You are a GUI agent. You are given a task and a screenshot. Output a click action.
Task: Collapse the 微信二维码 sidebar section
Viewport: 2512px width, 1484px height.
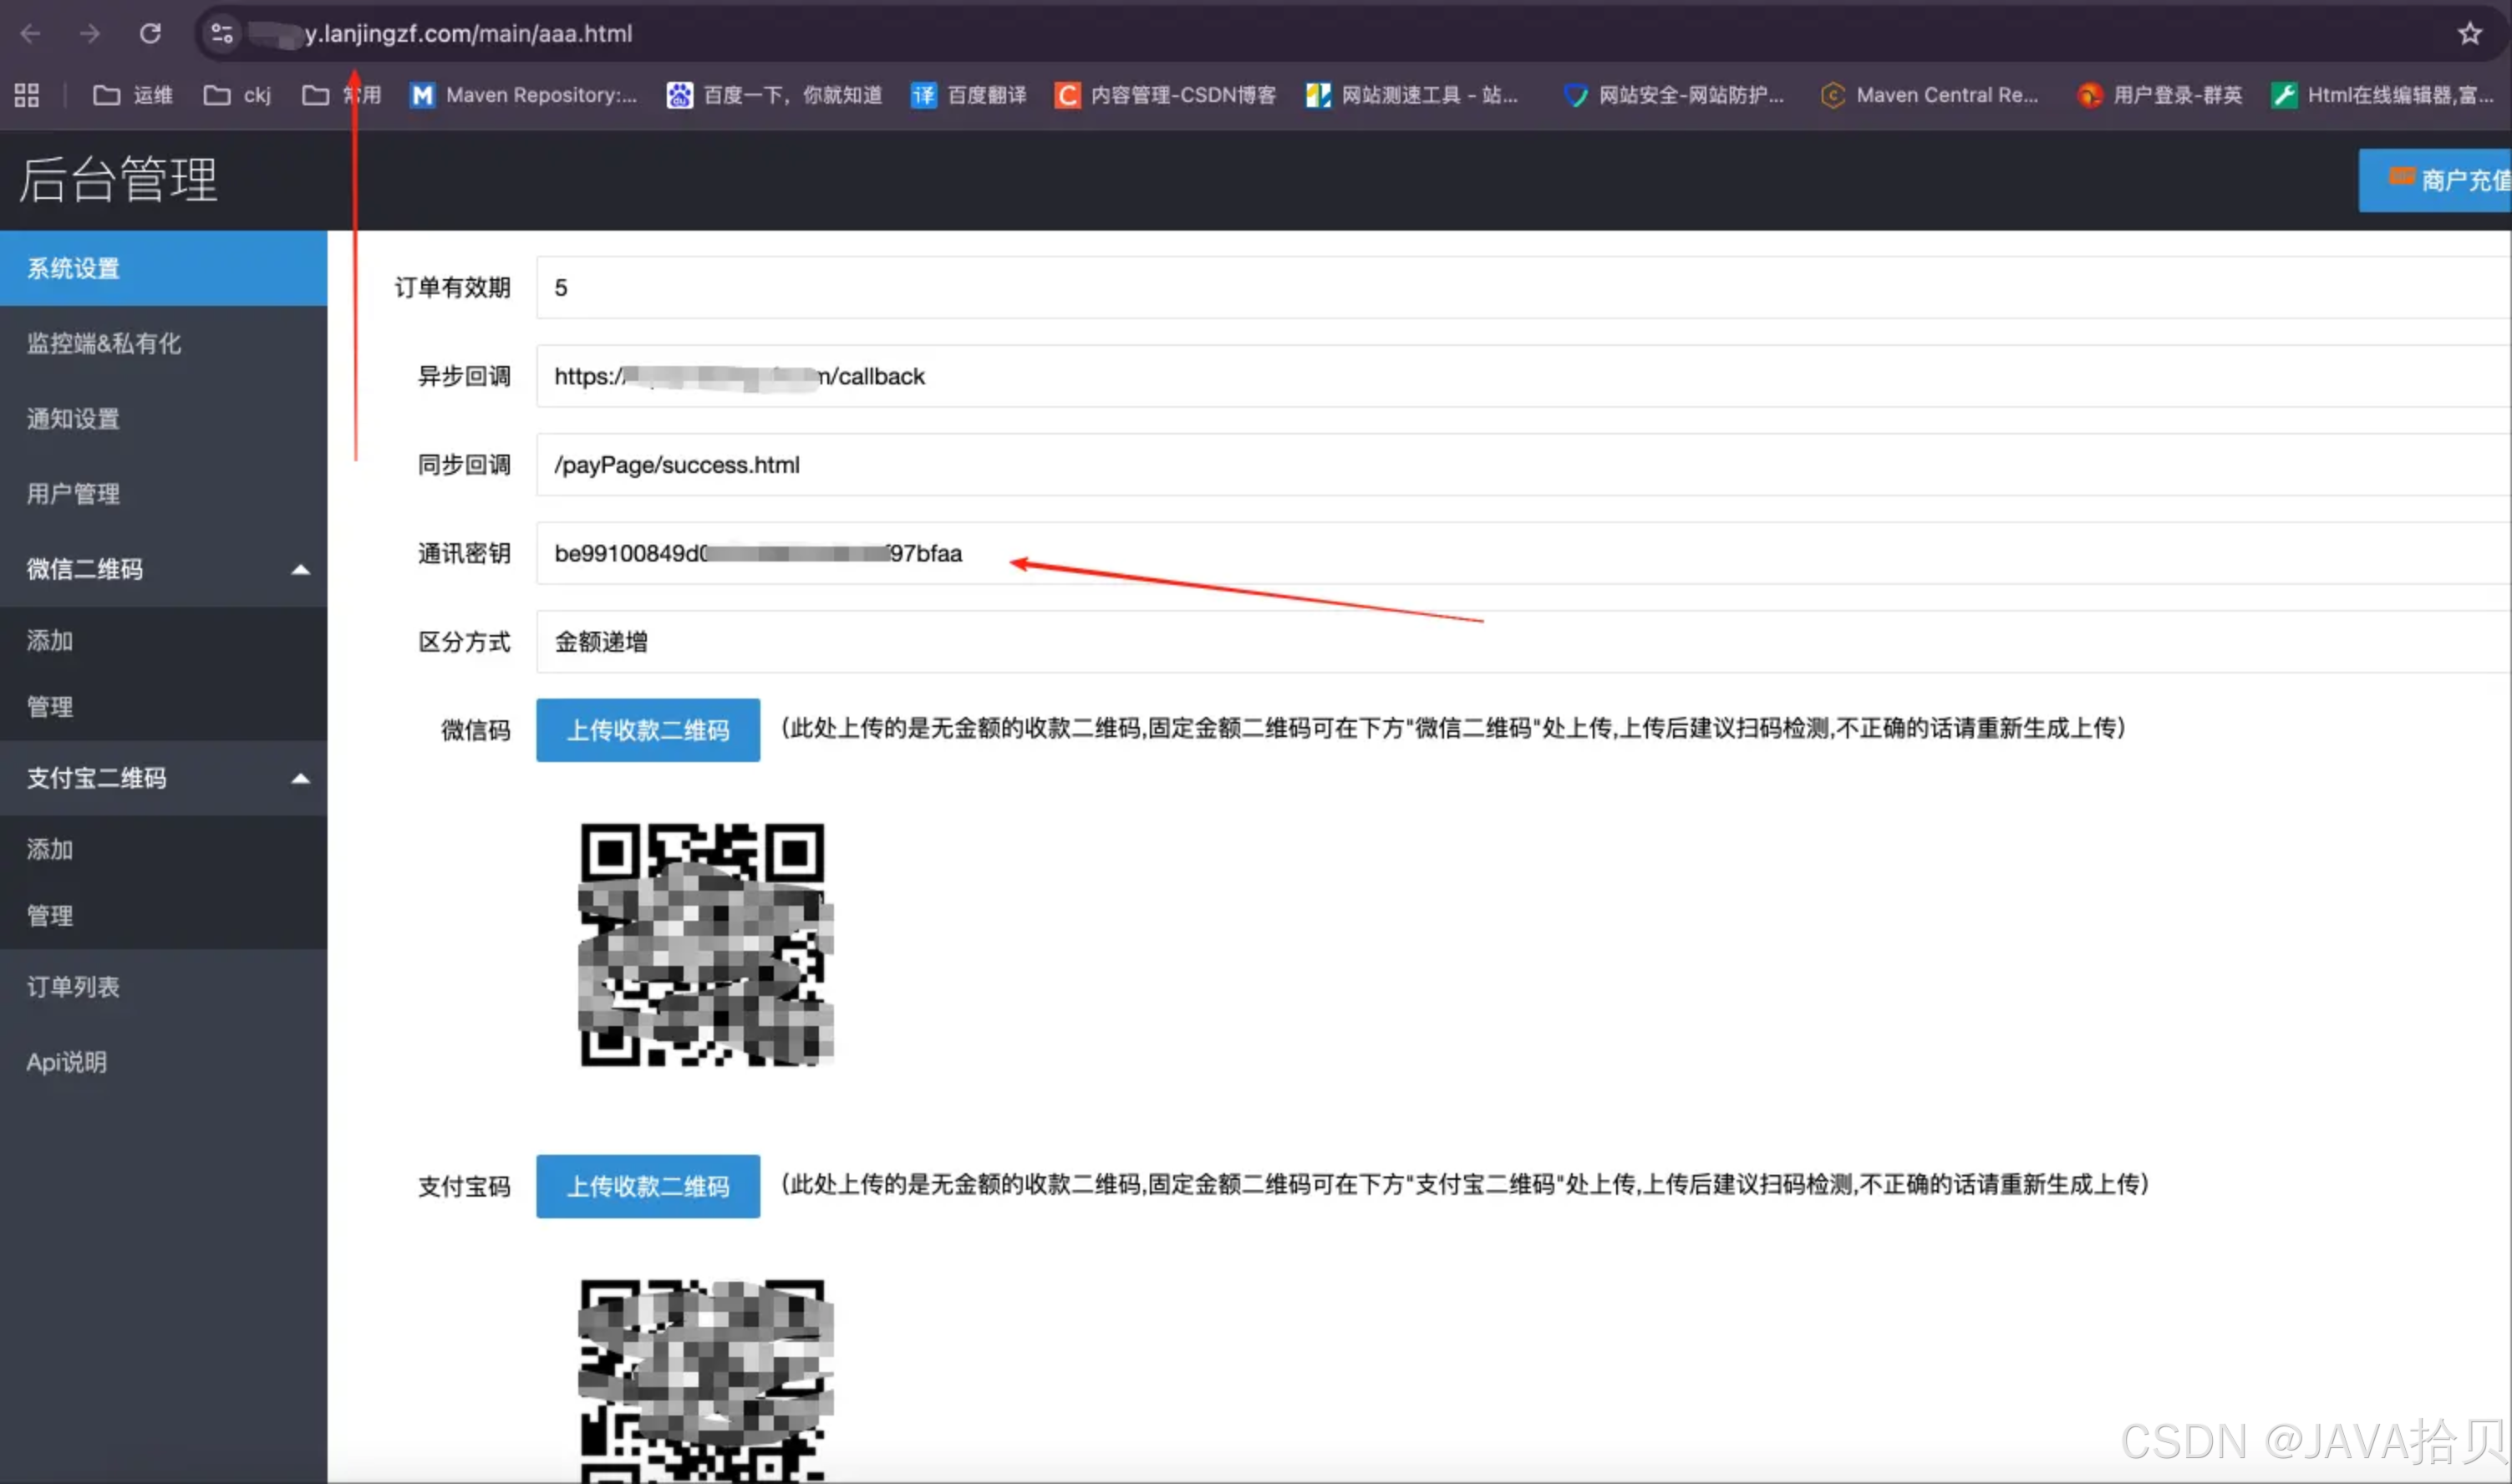click(164, 569)
